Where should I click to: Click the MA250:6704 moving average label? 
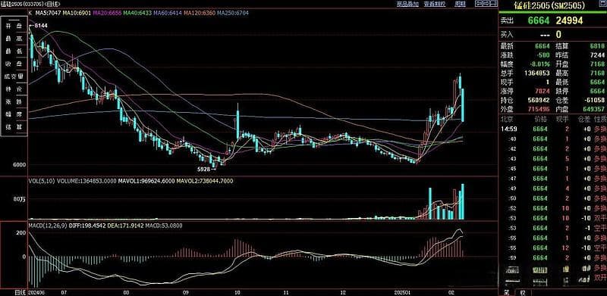click(x=233, y=13)
